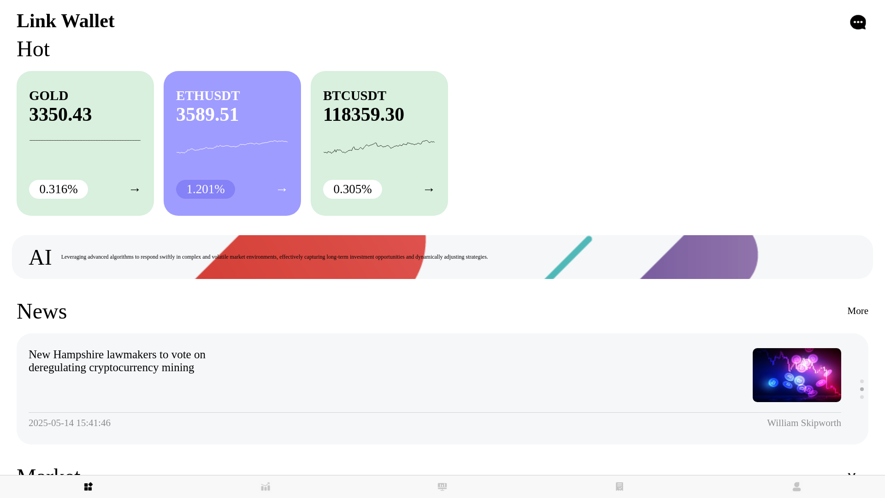Open the AI strategy banner
The height and width of the screenshot is (498, 885).
coord(442,257)
